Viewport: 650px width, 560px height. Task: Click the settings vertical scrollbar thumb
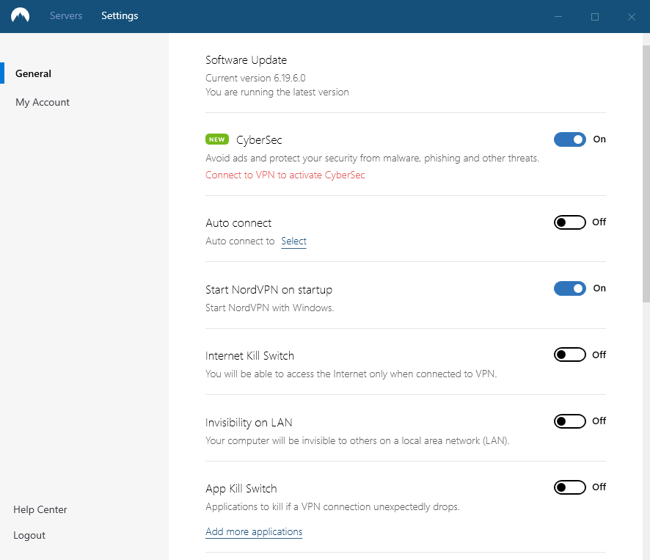click(x=646, y=174)
